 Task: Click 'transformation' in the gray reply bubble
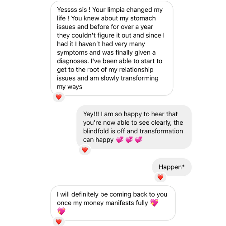[x=161, y=131]
